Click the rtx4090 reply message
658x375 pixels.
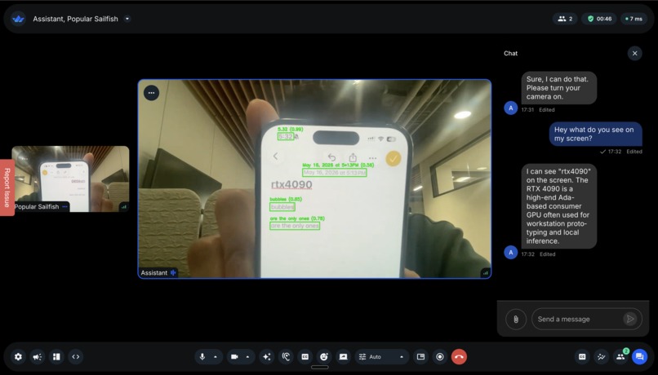(559, 206)
